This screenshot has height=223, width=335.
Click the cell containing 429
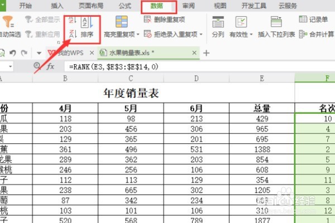(262, 118)
